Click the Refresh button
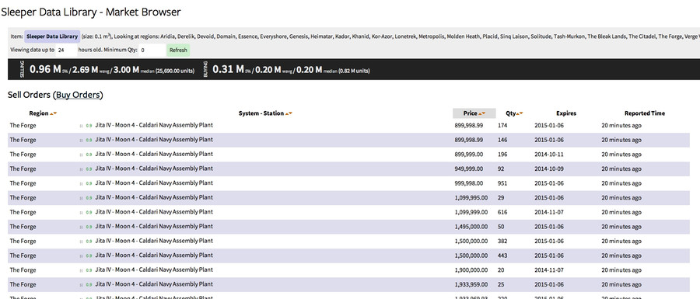The height and width of the screenshot is (299, 700). pyautogui.click(x=178, y=50)
